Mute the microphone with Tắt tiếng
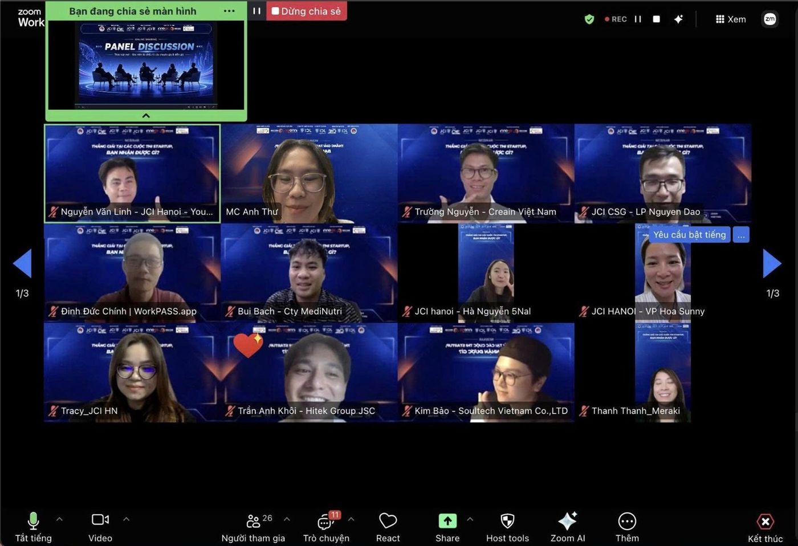The image size is (798, 546). [x=33, y=527]
